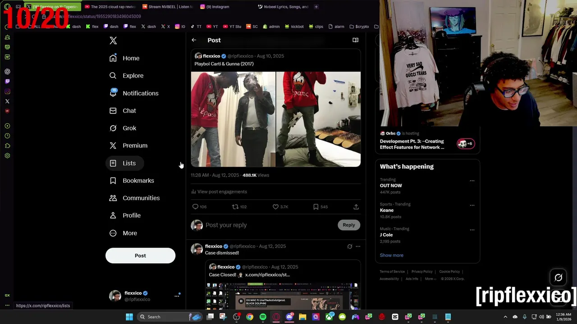Go to Home in X sidebar

[125, 58]
